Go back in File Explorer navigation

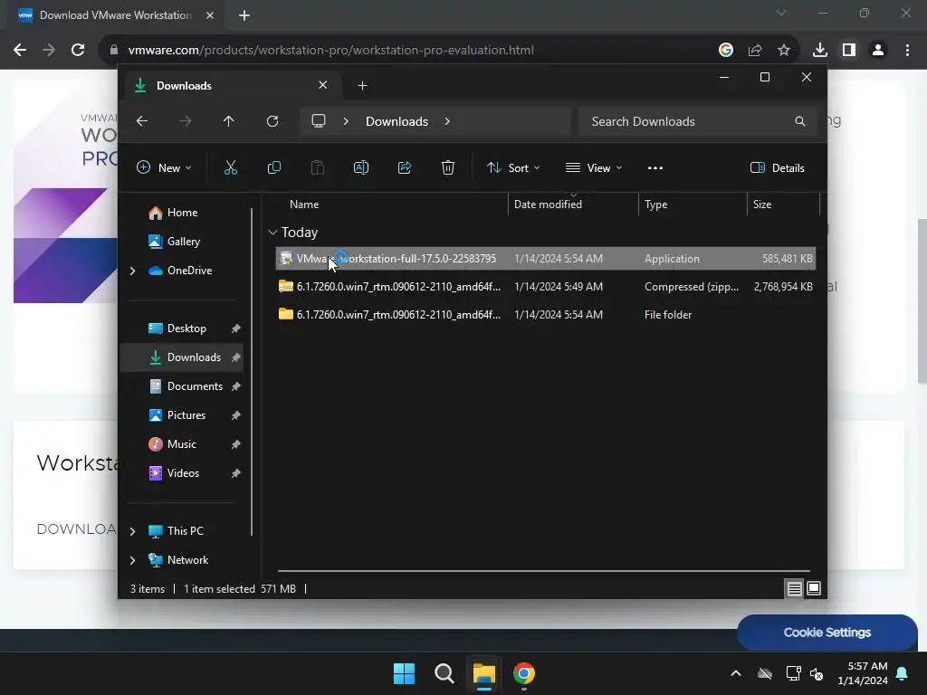point(142,121)
